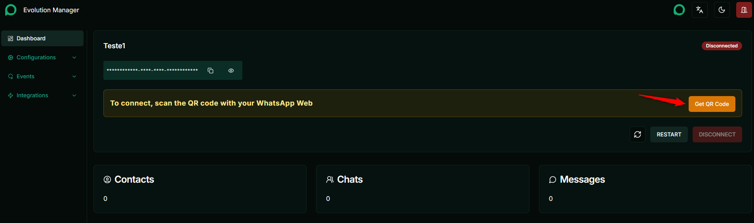
Task: Open the language translation selector
Action: [x=700, y=10]
